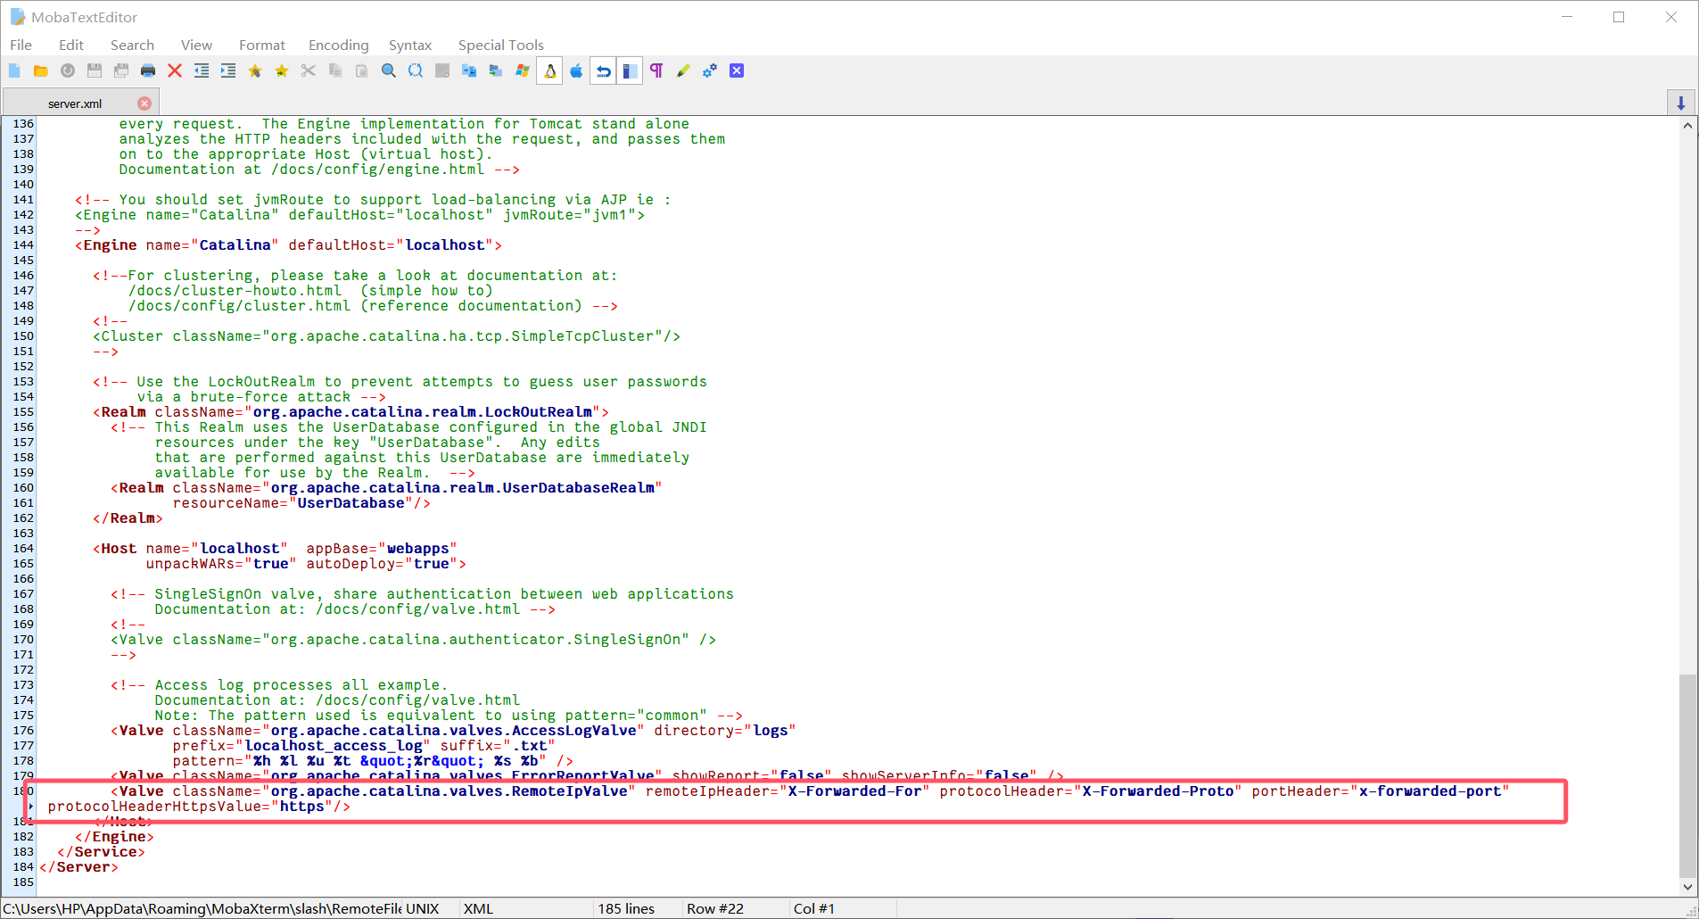
Task: Click the Host name="localhost" line
Action: pos(276,548)
